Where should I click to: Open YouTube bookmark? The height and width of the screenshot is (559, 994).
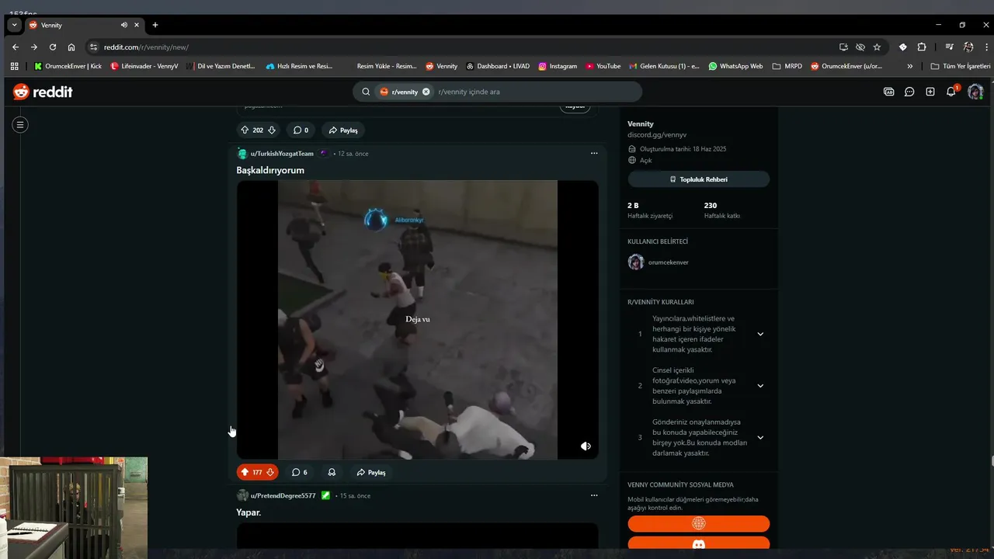point(603,66)
